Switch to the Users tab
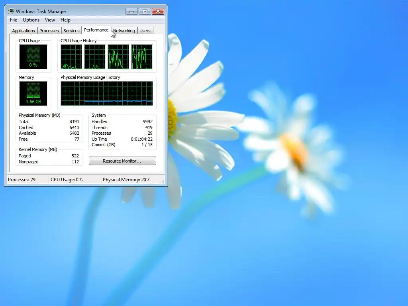The width and height of the screenshot is (408, 306). pos(145,31)
